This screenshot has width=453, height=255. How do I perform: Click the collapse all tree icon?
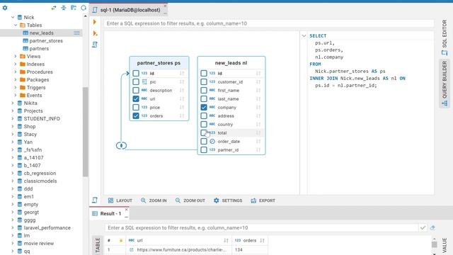[x=64, y=8]
